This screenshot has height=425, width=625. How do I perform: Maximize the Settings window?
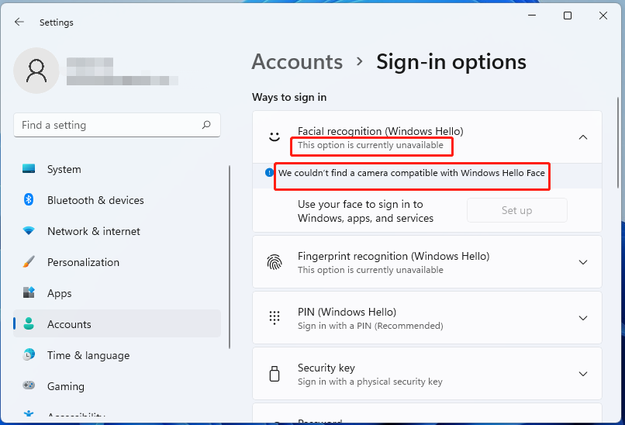pos(568,16)
